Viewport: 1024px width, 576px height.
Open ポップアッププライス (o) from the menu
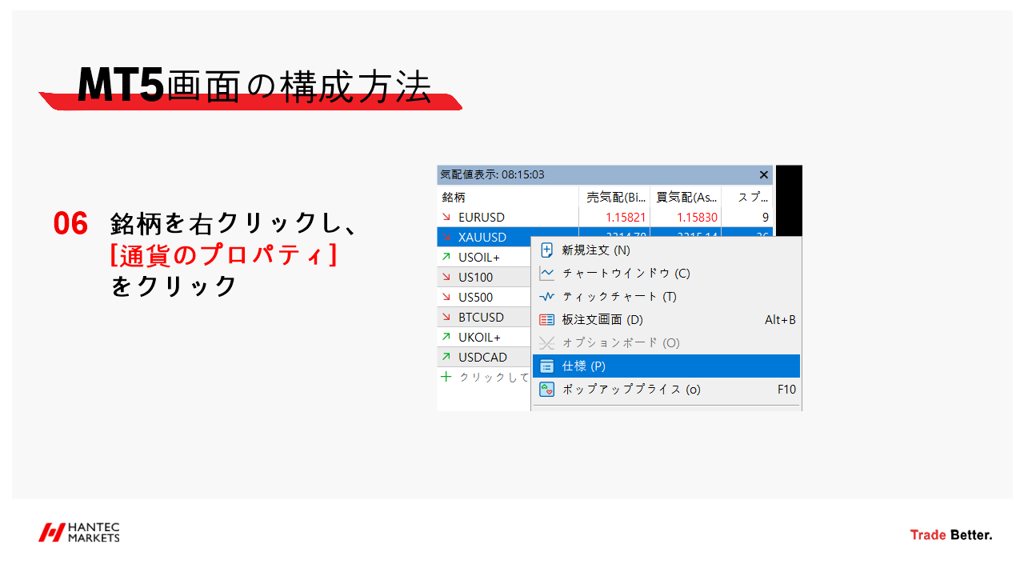[666, 390]
